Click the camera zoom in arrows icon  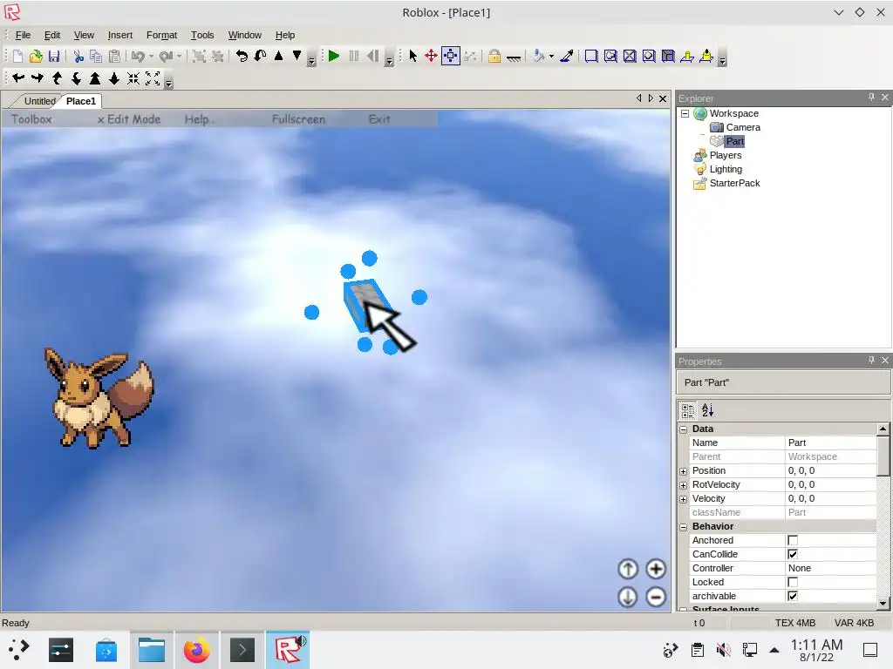(x=133, y=78)
